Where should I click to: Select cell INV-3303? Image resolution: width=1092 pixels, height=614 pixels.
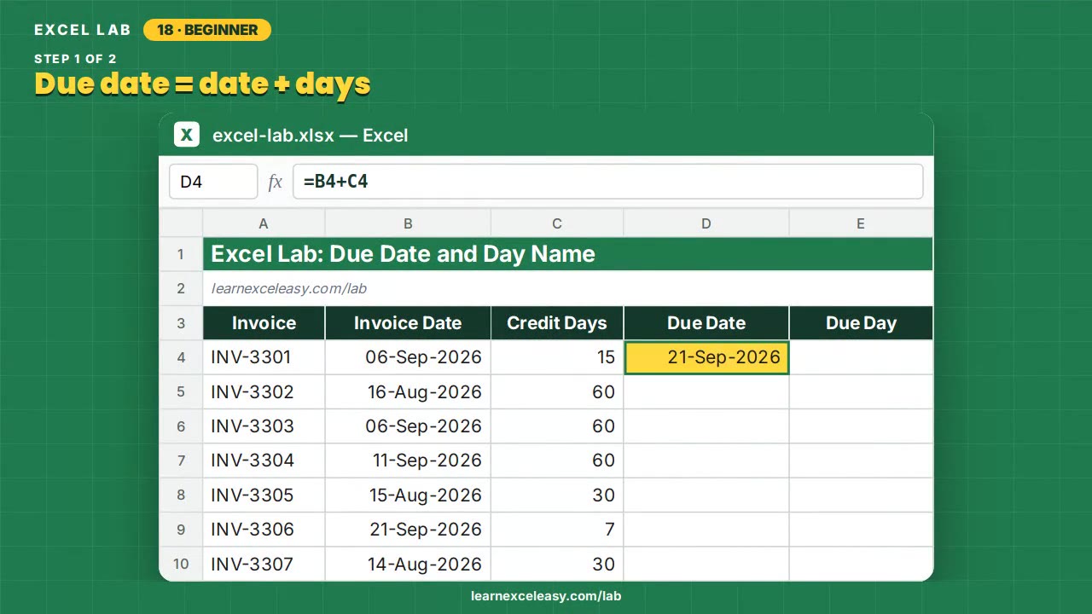tap(264, 426)
